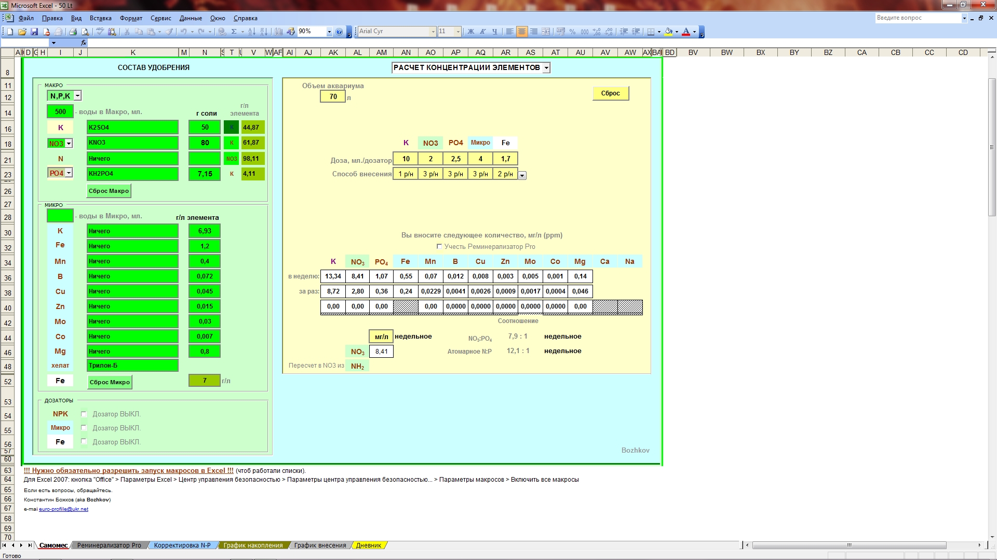
Task: Click the center alignment icon
Action: (522, 32)
